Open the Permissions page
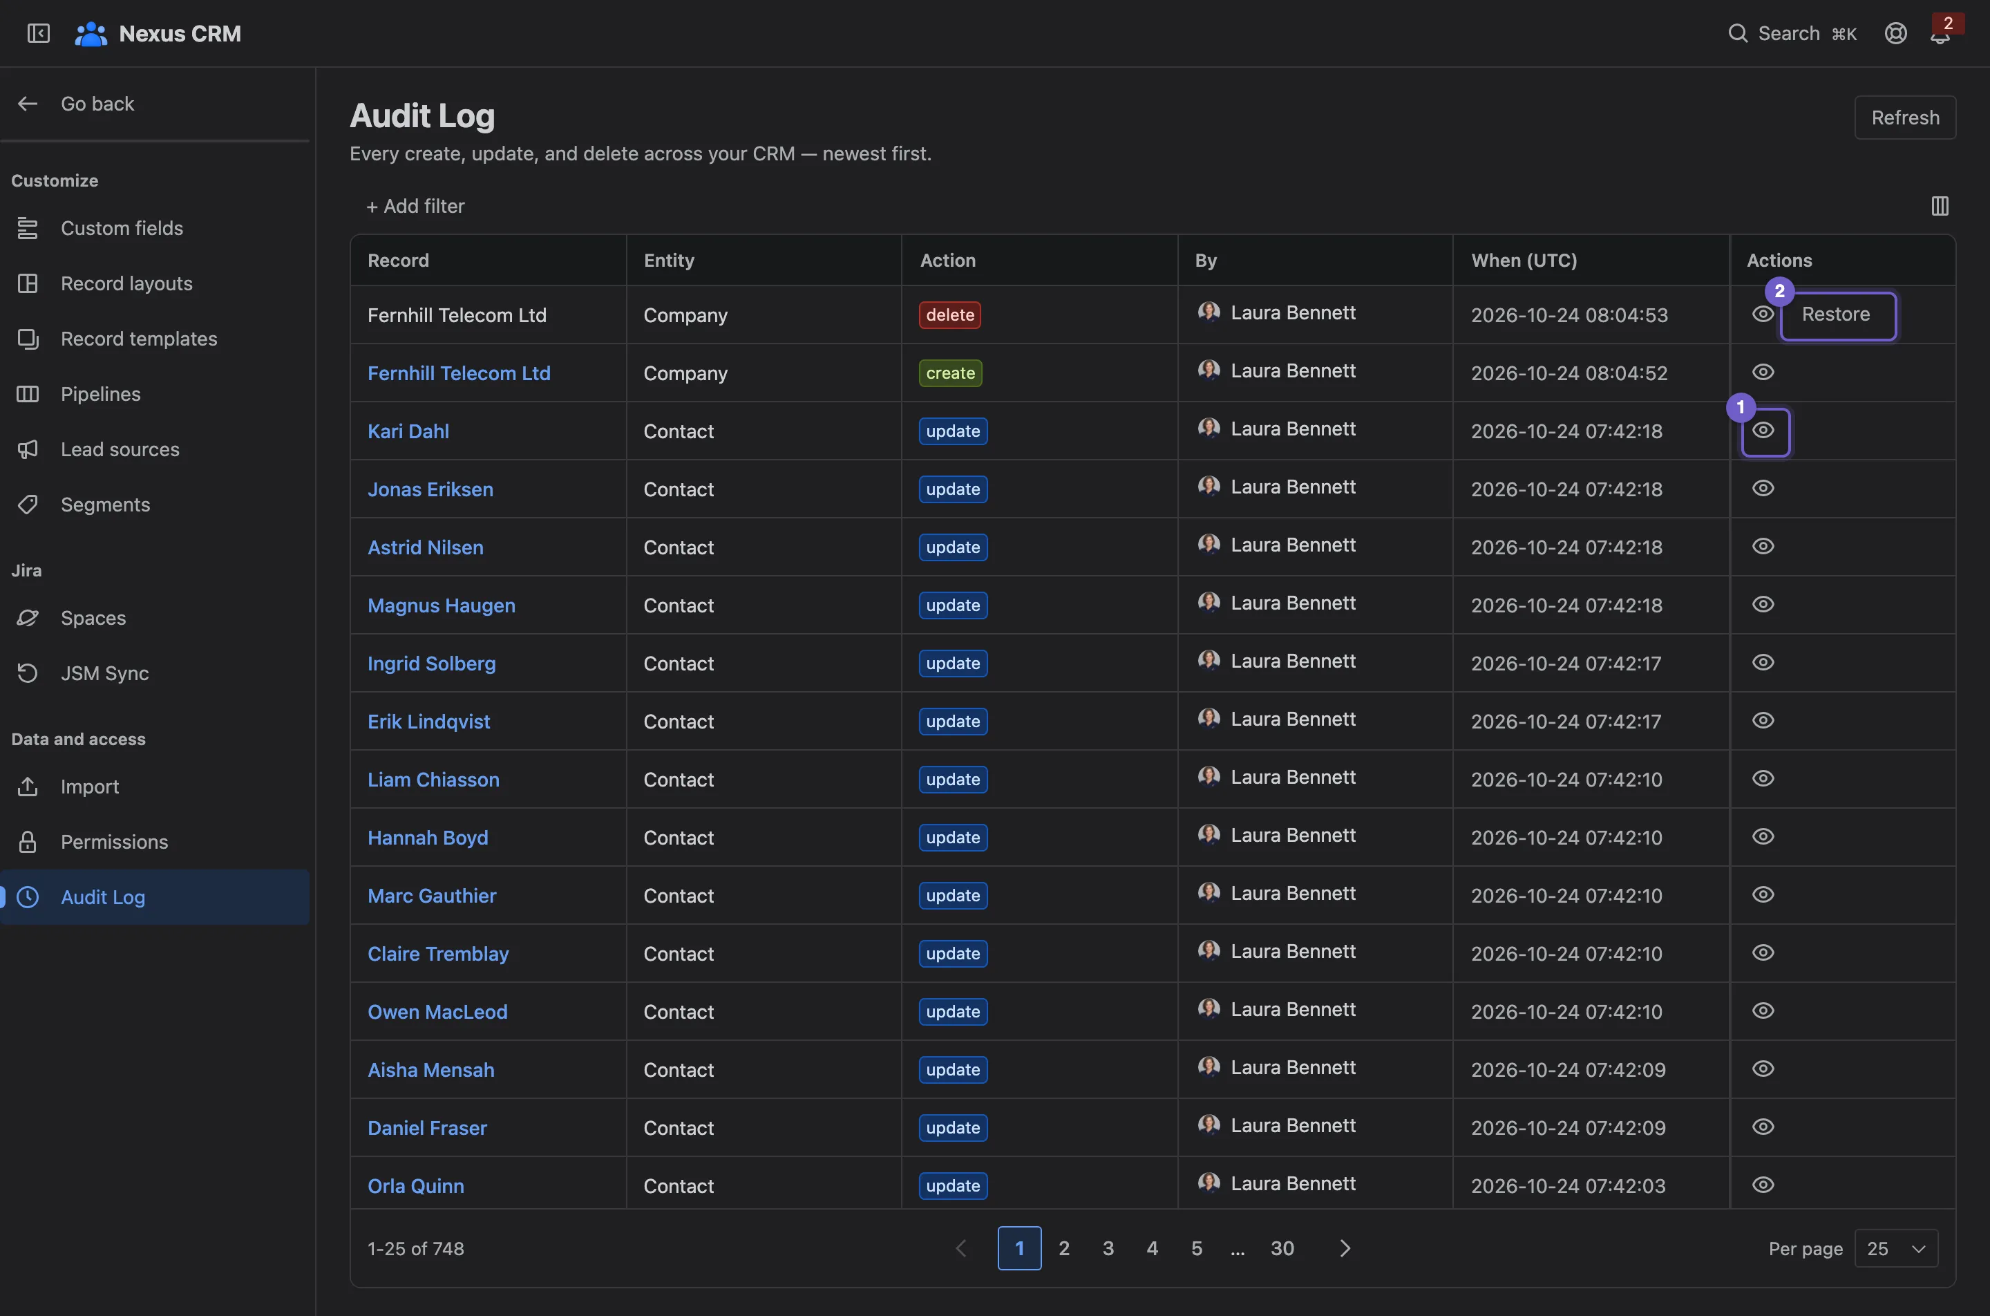The height and width of the screenshot is (1316, 1990). pos(155,842)
